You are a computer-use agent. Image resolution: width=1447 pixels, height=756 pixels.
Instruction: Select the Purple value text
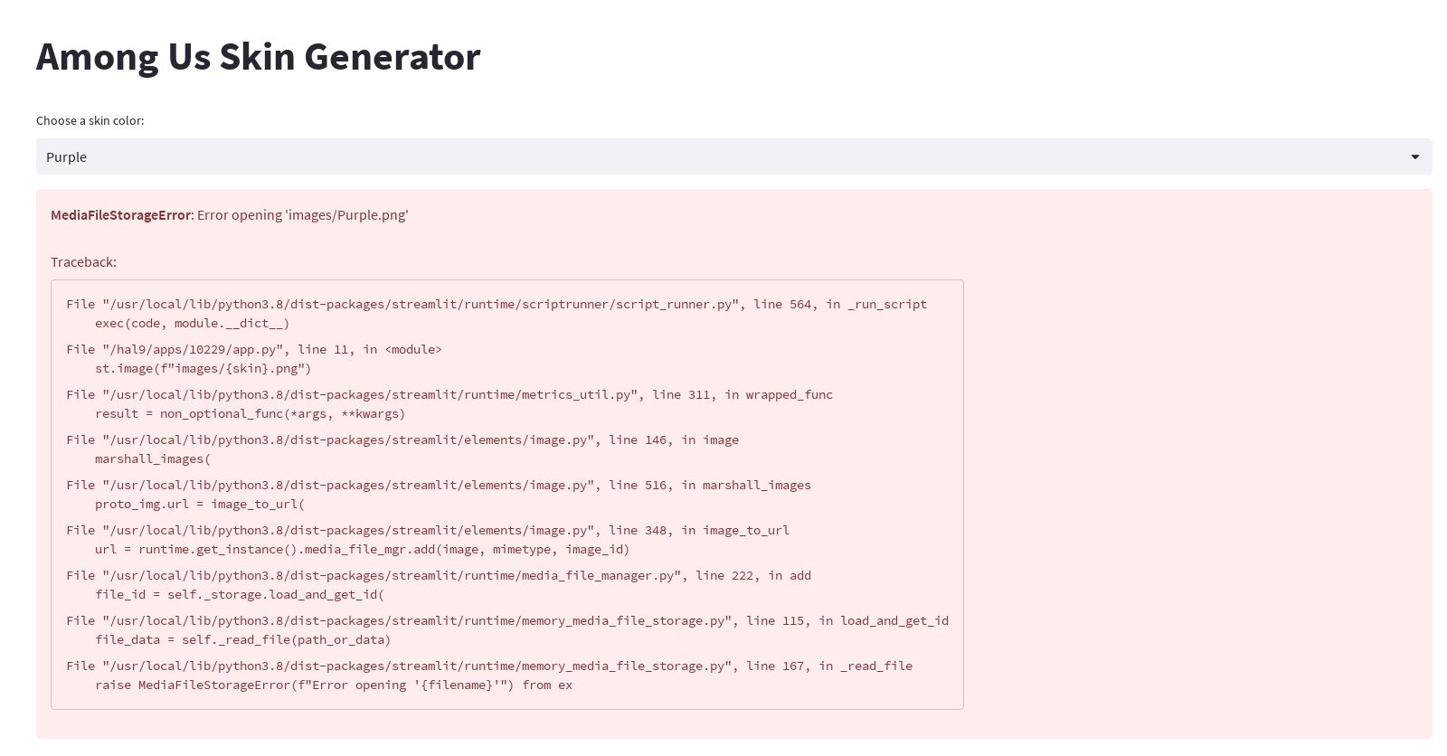pos(65,156)
